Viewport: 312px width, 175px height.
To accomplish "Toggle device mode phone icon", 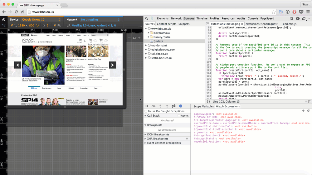I will coord(152,18).
